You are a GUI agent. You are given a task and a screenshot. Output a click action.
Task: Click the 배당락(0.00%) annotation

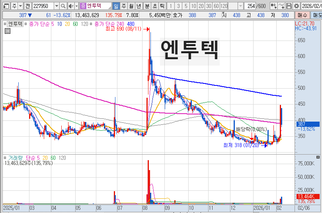click(252, 129)
